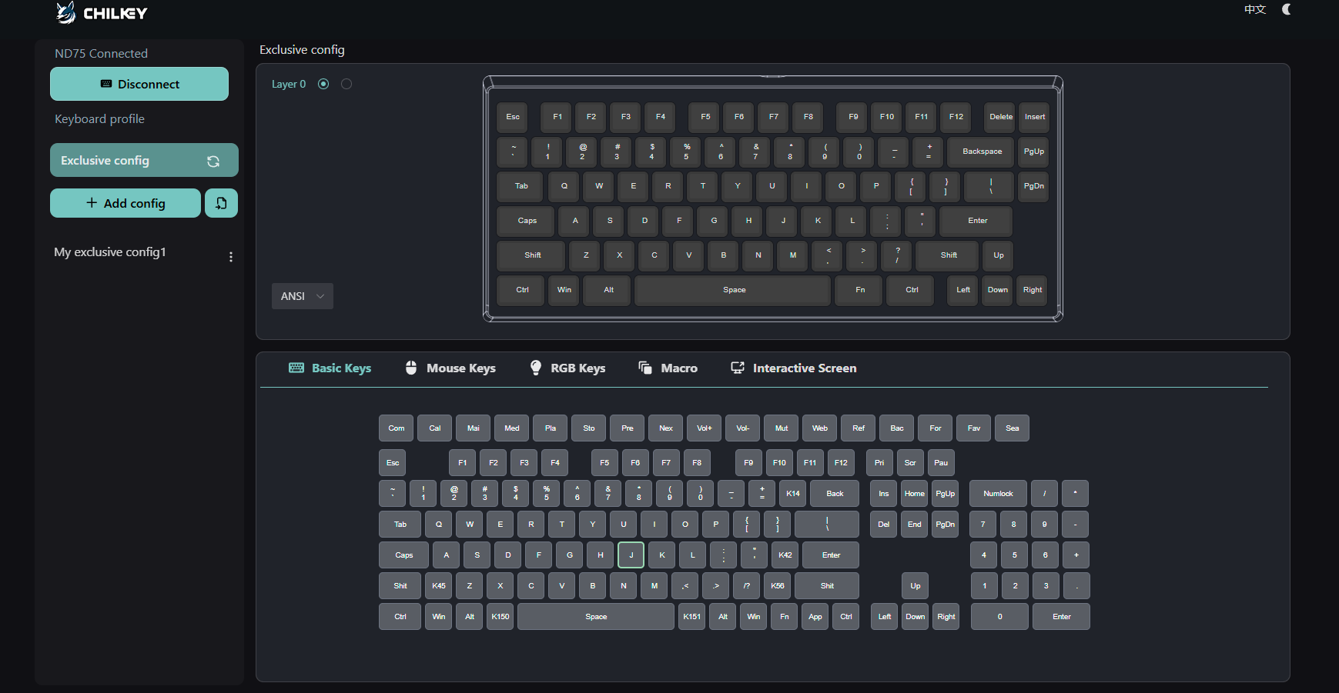Choose App key in Basic Keys

(815, 617)
